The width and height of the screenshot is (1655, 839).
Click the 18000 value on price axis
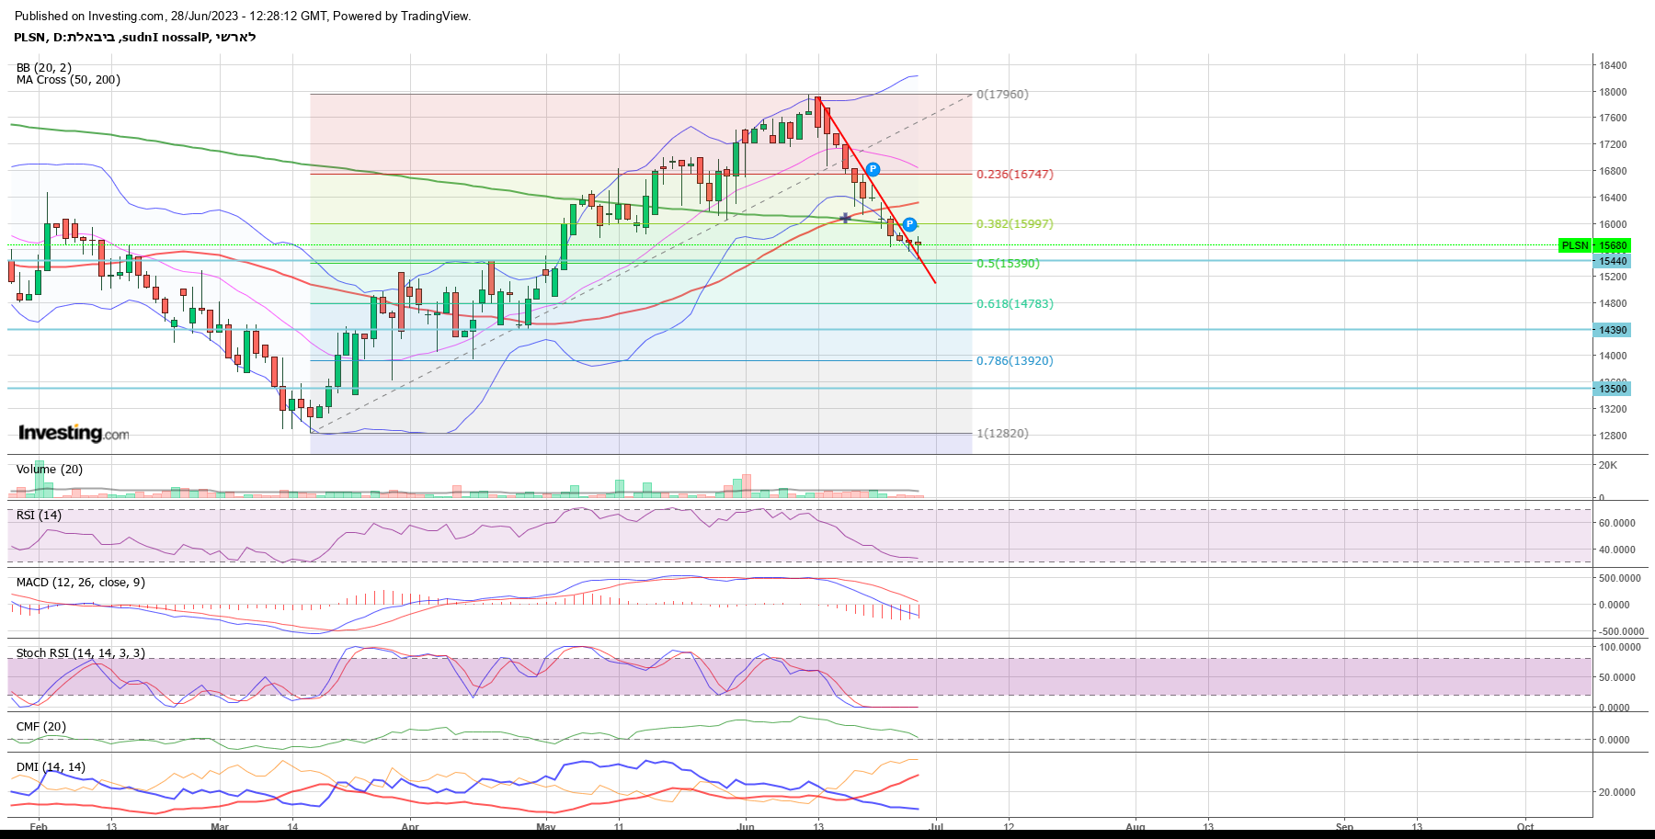point(1613,93)
